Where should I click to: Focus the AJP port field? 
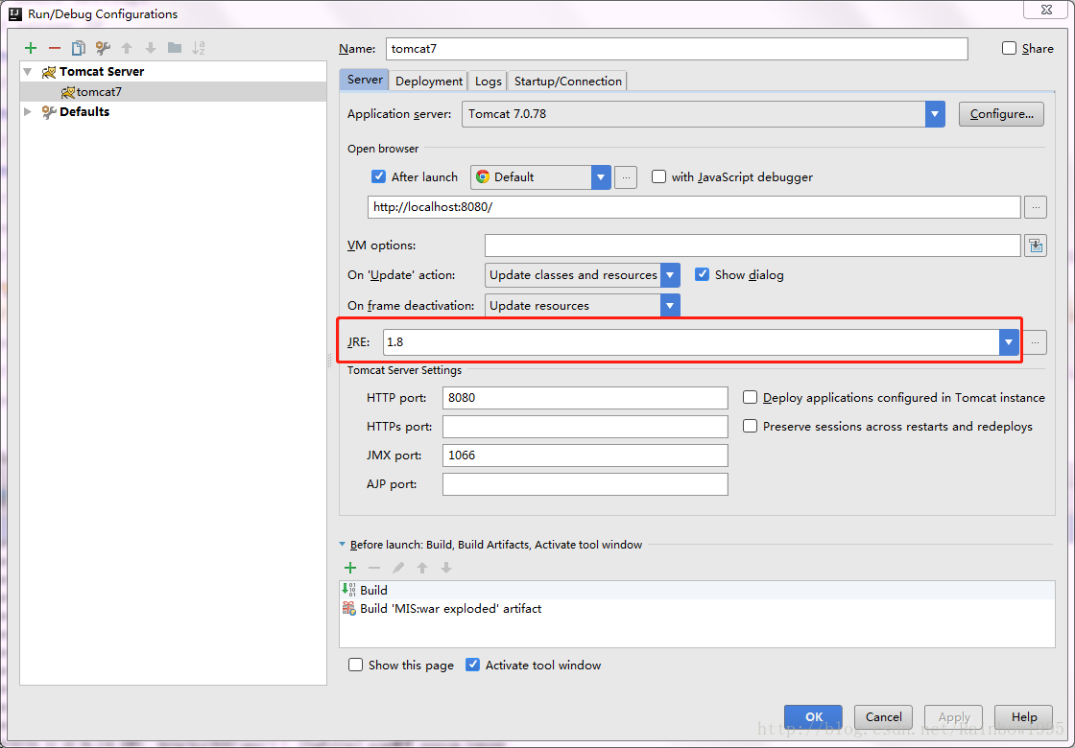pos(585,483)
